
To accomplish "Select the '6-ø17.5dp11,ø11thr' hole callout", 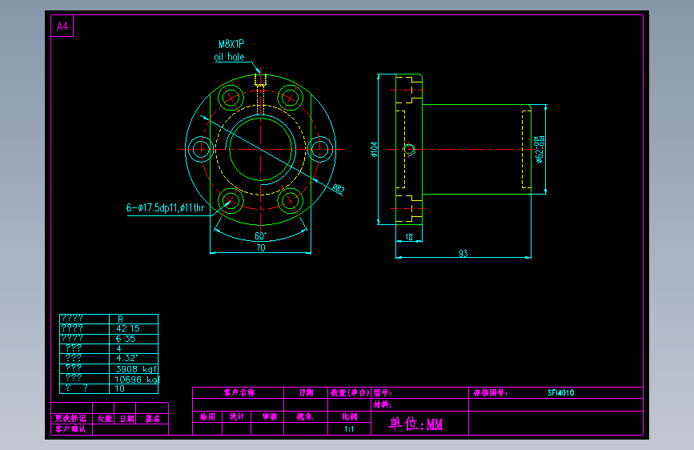I will point(165,207).
